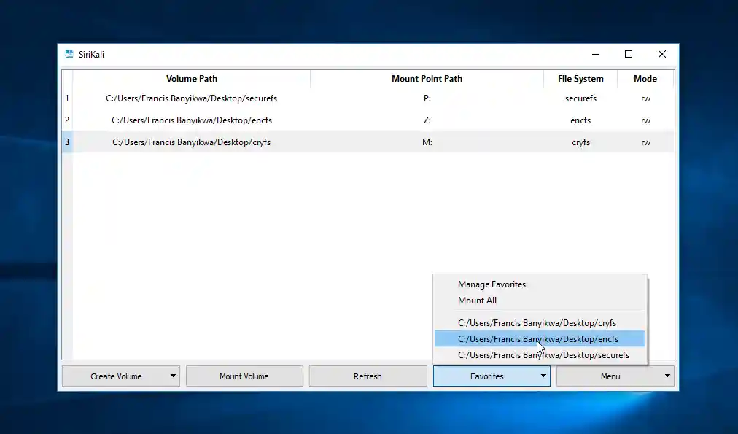The image size is (738, 434).
Task: Select the Desktop/encfs favorite entry
Action: tap(538, 339)
